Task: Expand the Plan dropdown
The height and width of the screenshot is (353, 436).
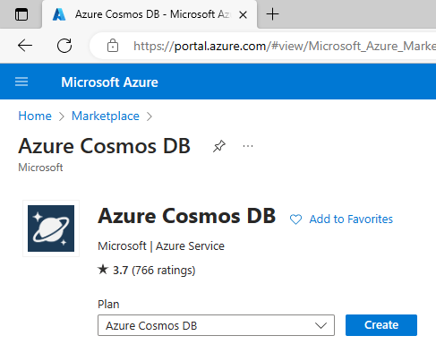Action: (216, 325)
